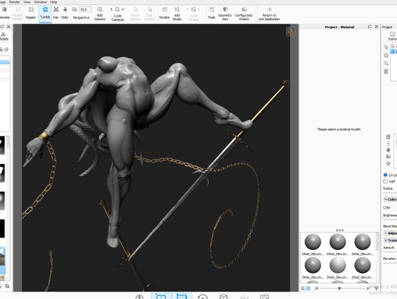This screenshot has width=397, height=299.
Task: Click the filter funnel icon below the materials
Action: coord(376,288)
